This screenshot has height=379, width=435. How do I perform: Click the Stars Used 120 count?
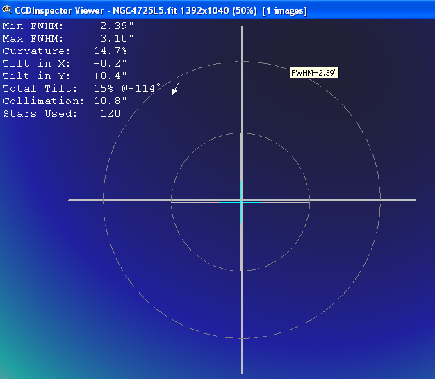(110, 113)
